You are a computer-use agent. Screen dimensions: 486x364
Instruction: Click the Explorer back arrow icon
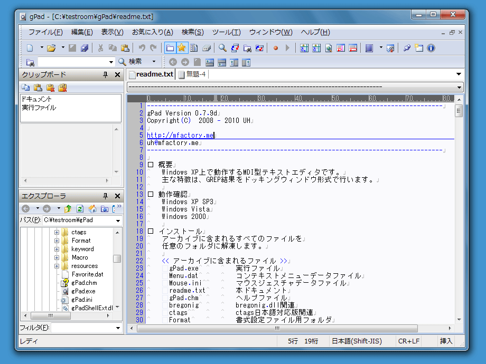click(26, 209)
